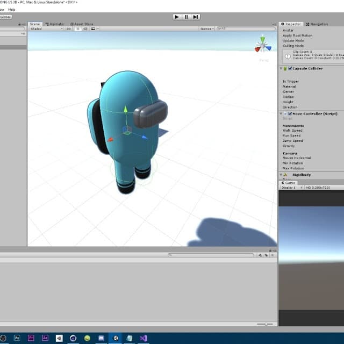Click the Hierarchy search field
This screenshot has height=344, width=344.
tap(12, 28)
